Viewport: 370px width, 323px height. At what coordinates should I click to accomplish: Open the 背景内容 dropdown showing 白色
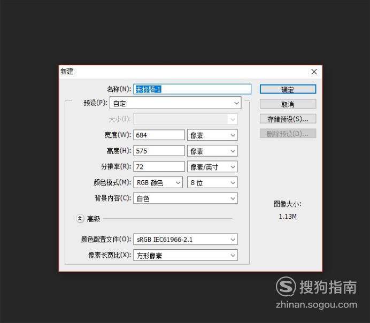tap(185, 198)
